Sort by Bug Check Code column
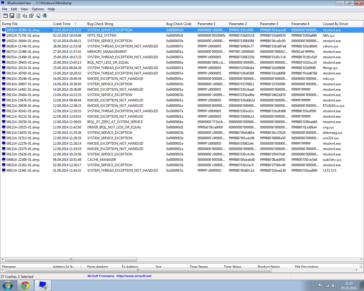The width and height of the screenshot is (364, 291). tap(180, 24)
